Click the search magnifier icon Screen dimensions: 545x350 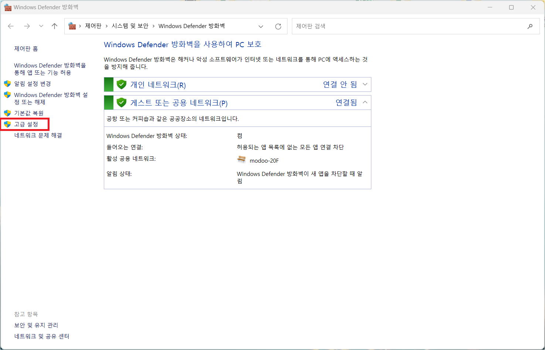click(530, 26)
